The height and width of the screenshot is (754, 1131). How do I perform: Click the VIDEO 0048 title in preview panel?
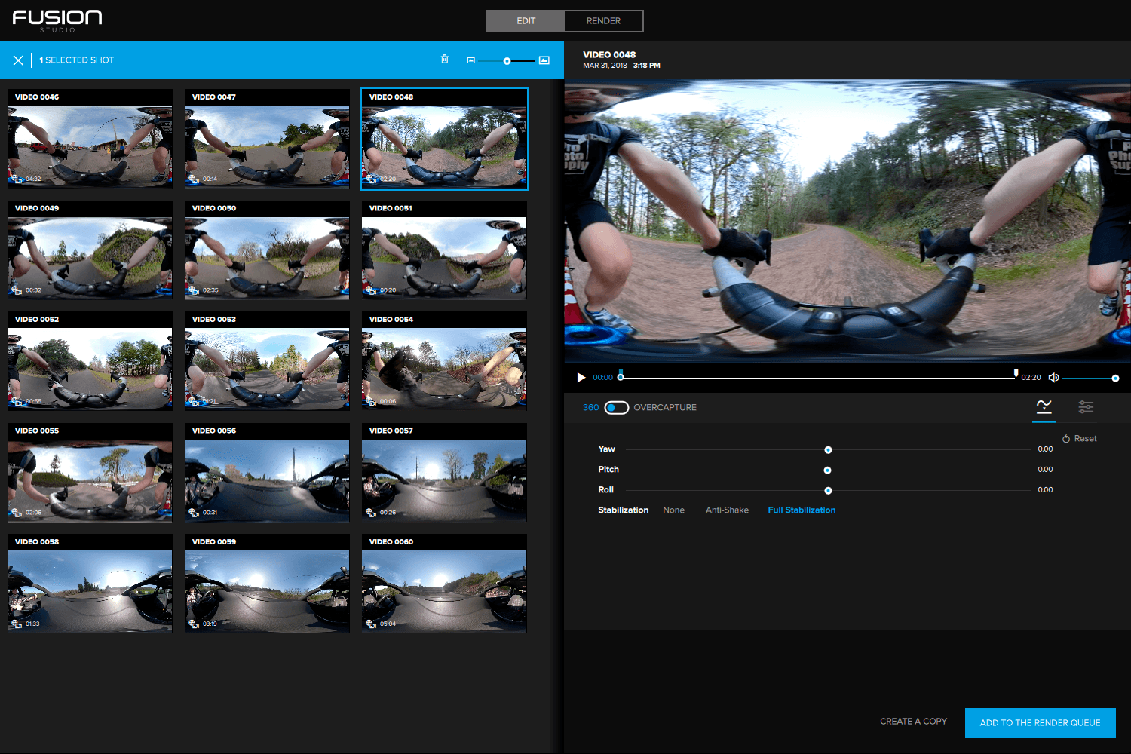[609, 54]
